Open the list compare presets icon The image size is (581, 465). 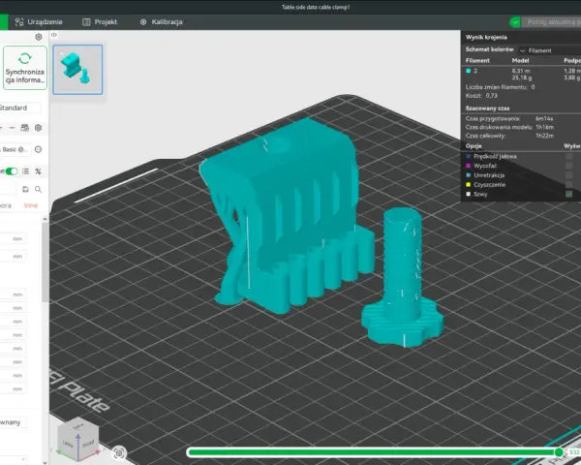(25, 171)
